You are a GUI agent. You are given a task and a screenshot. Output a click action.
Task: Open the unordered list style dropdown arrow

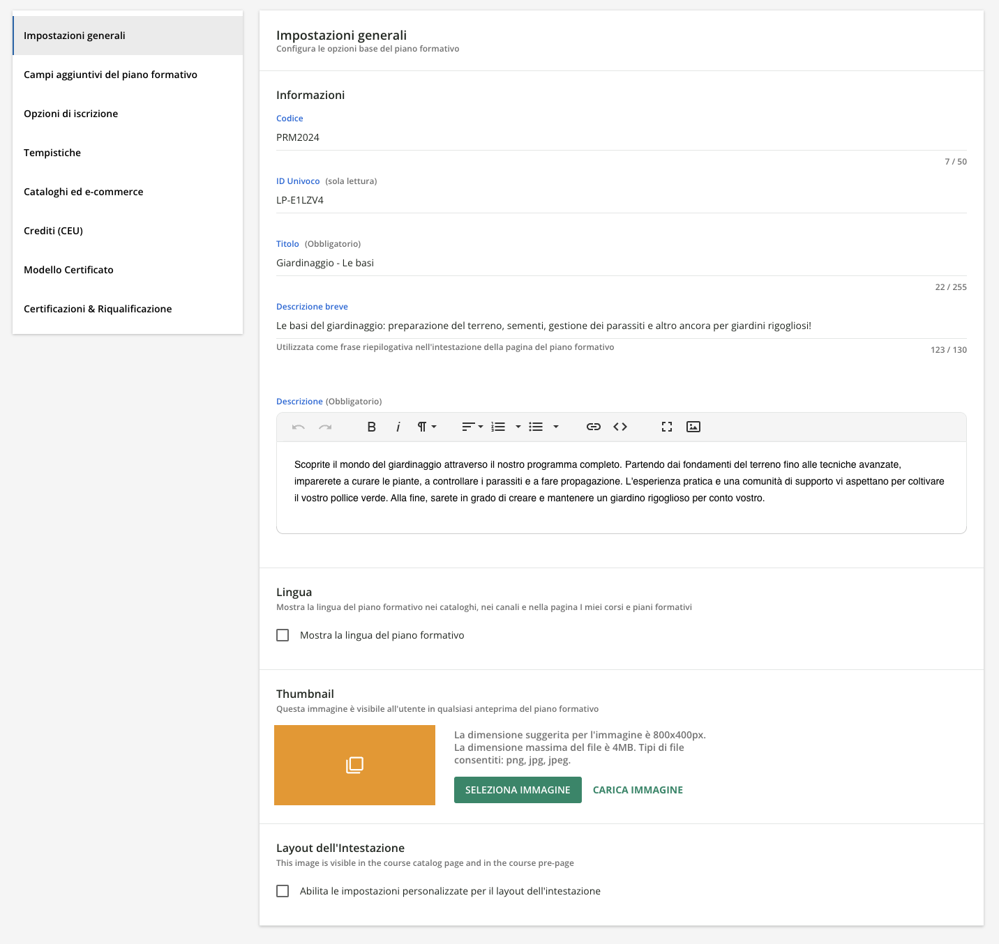click(556, 427)
